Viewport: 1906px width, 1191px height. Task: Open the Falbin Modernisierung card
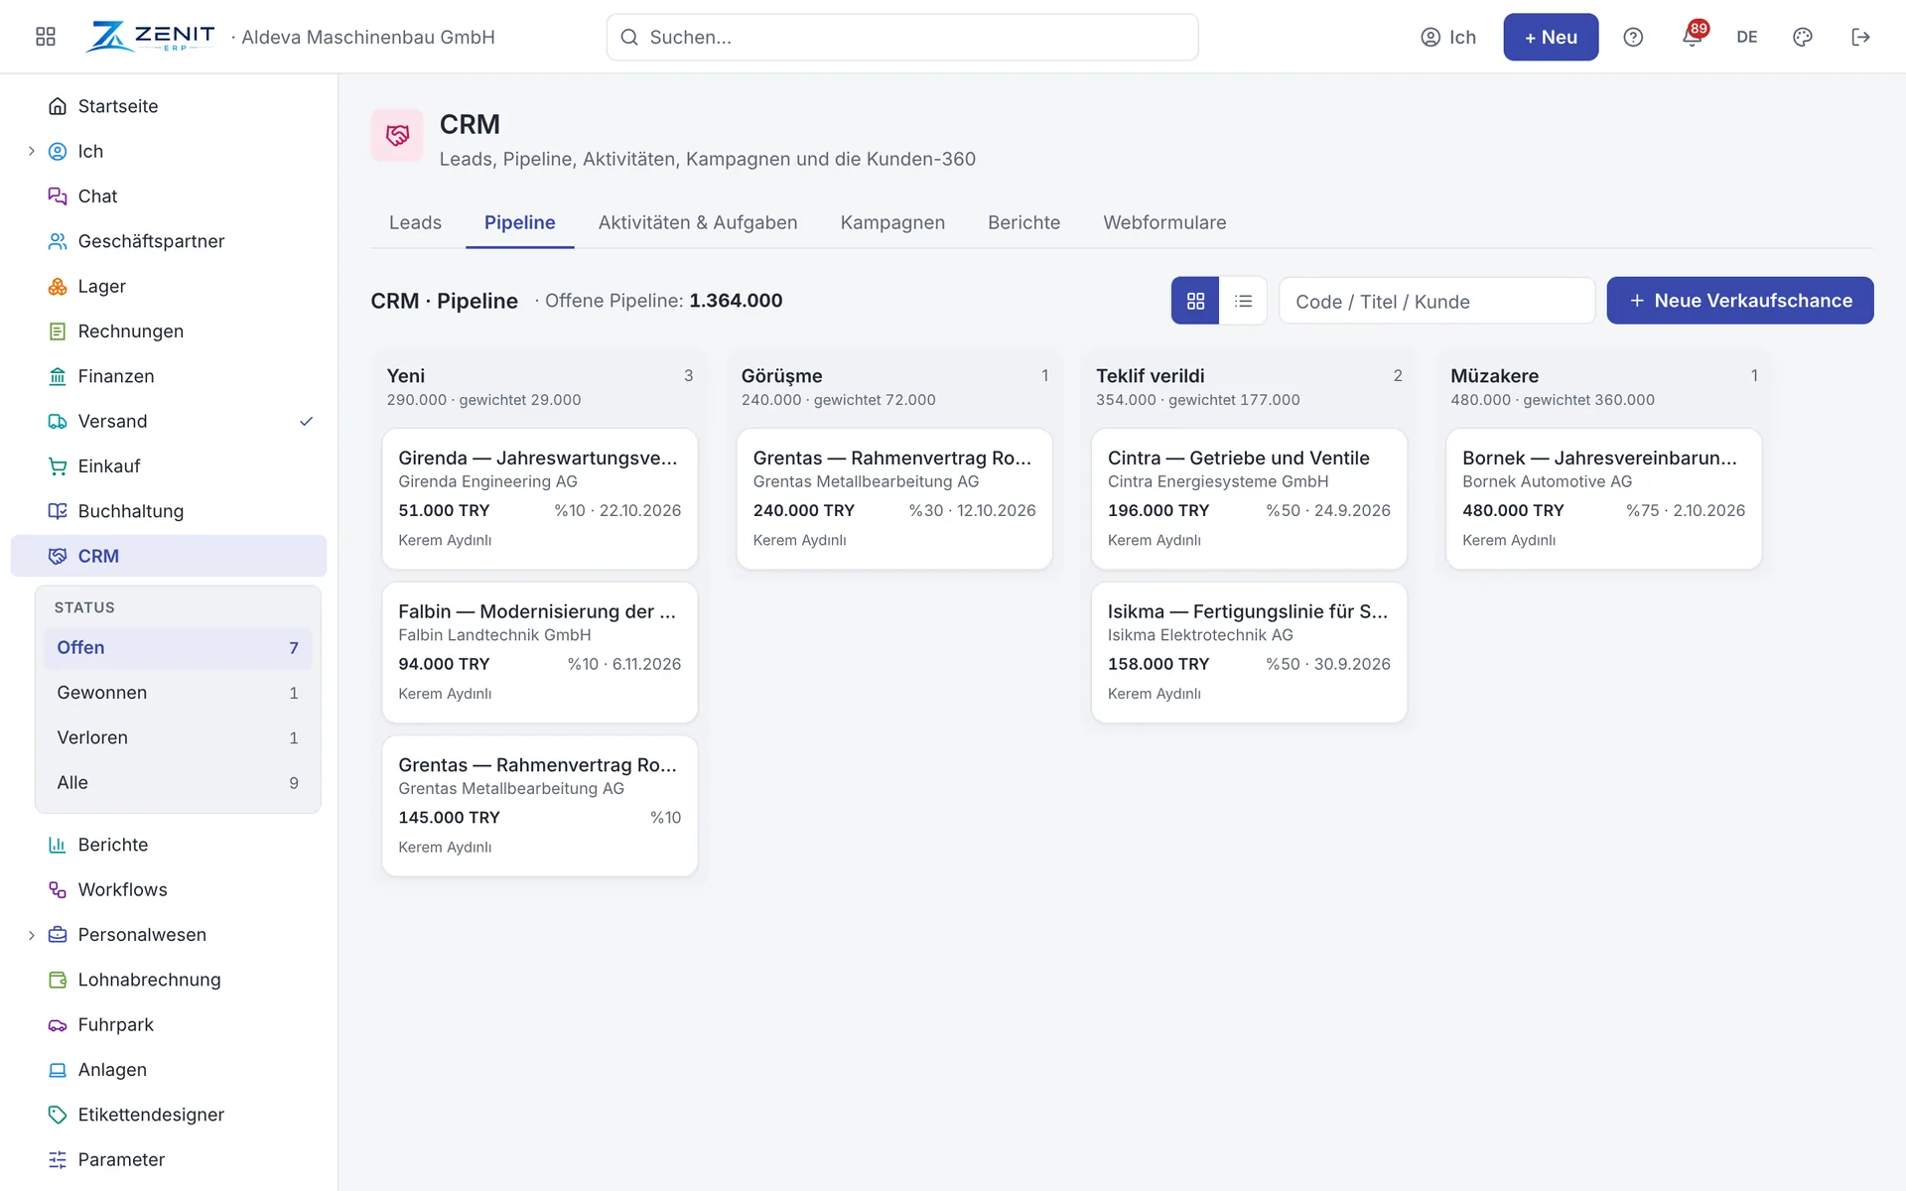[540, 652]
